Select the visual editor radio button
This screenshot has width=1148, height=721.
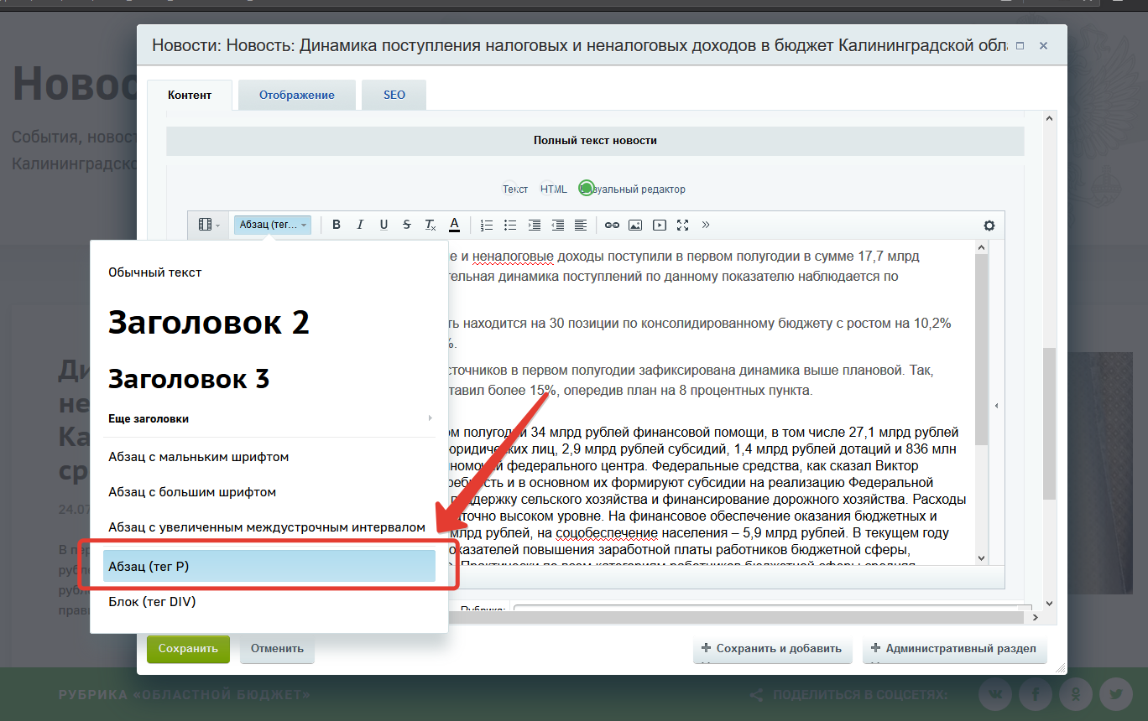click(x=587, y=189)
